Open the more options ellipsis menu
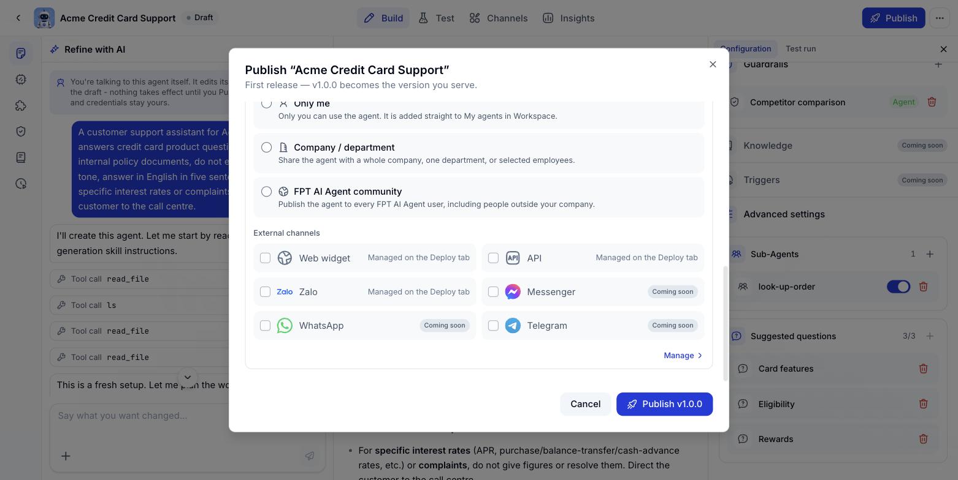The height and width of the screenshot is (480, 958). click(940, 18)
